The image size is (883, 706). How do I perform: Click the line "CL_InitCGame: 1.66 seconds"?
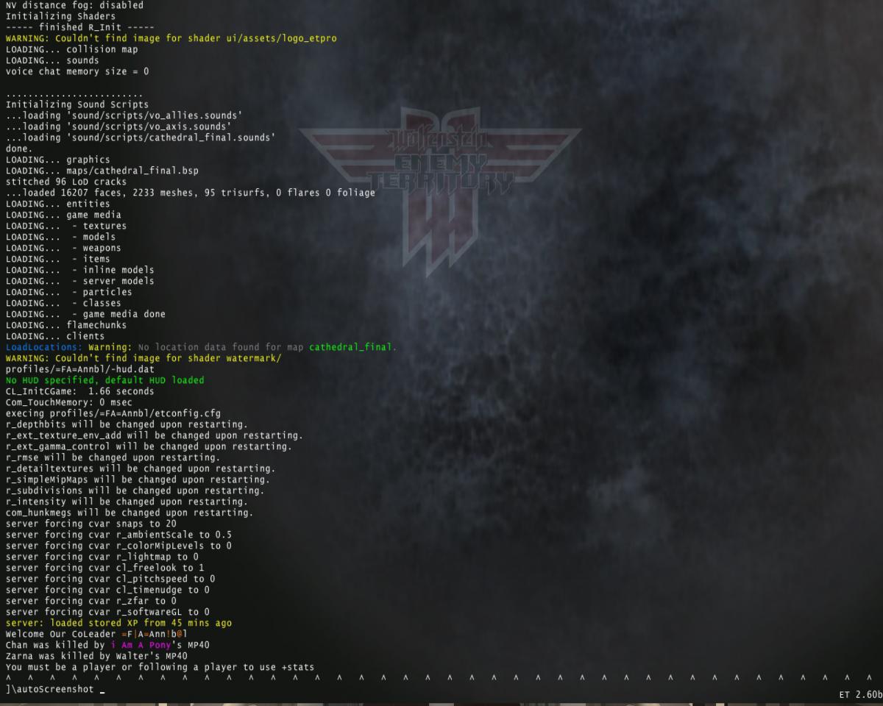click(79, 391)
